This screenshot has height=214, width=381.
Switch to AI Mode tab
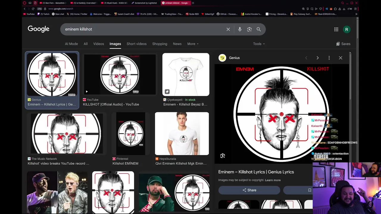pyautogui.click(x=71, y=44)
